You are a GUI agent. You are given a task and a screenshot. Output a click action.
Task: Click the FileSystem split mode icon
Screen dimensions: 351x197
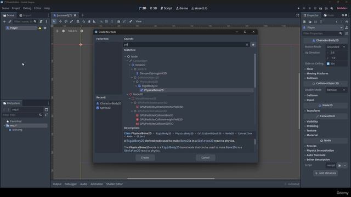[46, 109]
